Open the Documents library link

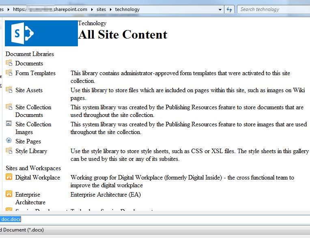click(x=29, y=63)
